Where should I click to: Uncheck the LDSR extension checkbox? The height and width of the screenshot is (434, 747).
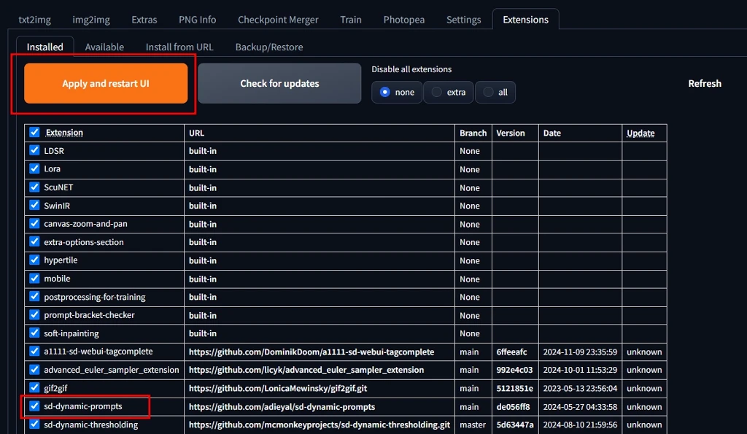click(34, 150)
